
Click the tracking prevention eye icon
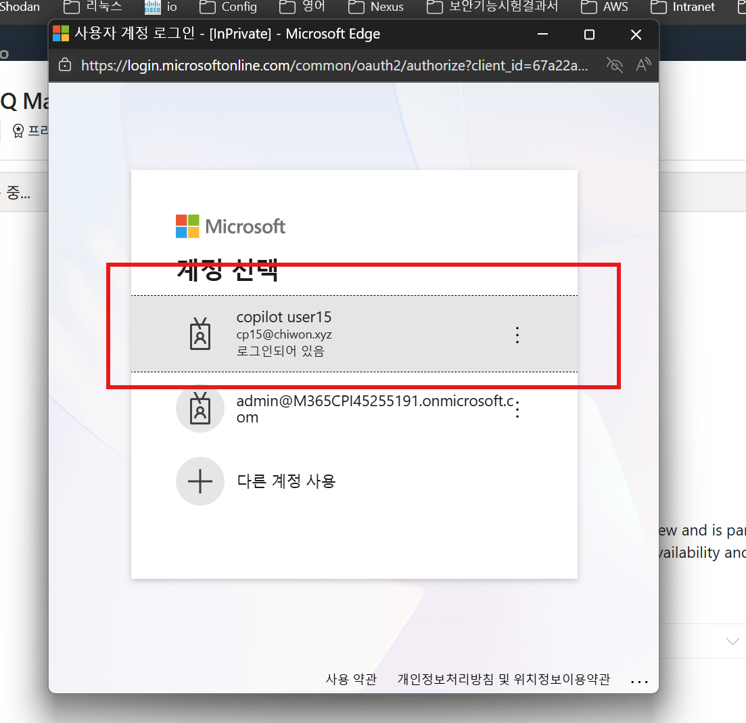point(615,65)
